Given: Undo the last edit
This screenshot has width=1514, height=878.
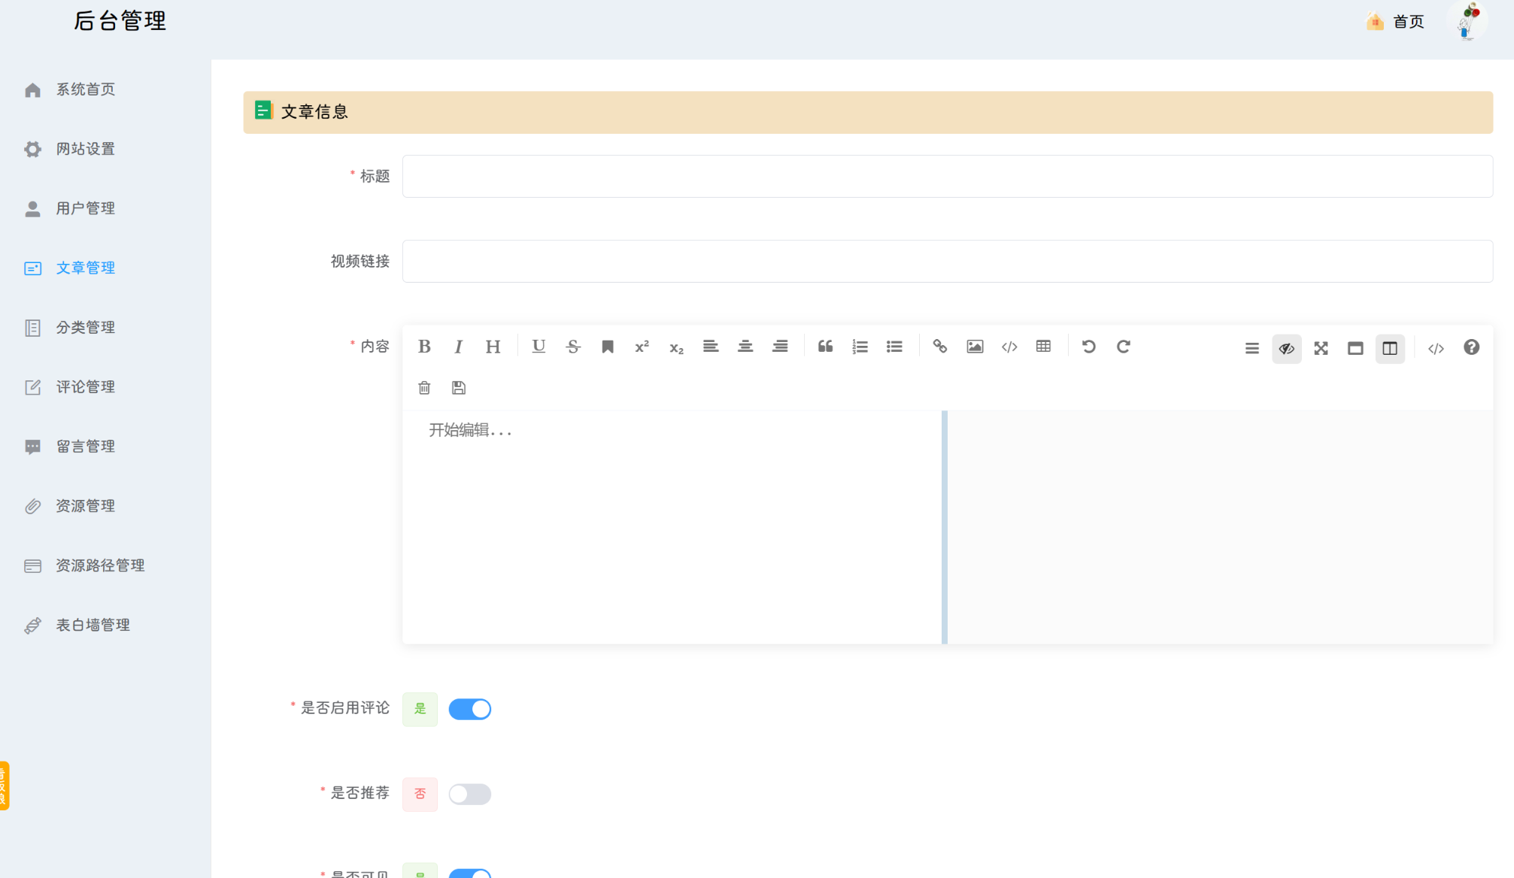Looking at the screenshot, I should 1089,347.
